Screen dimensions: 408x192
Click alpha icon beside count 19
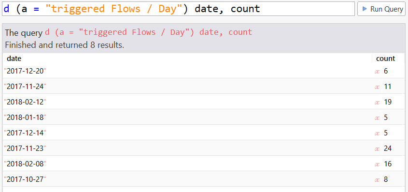click(377, 103)
